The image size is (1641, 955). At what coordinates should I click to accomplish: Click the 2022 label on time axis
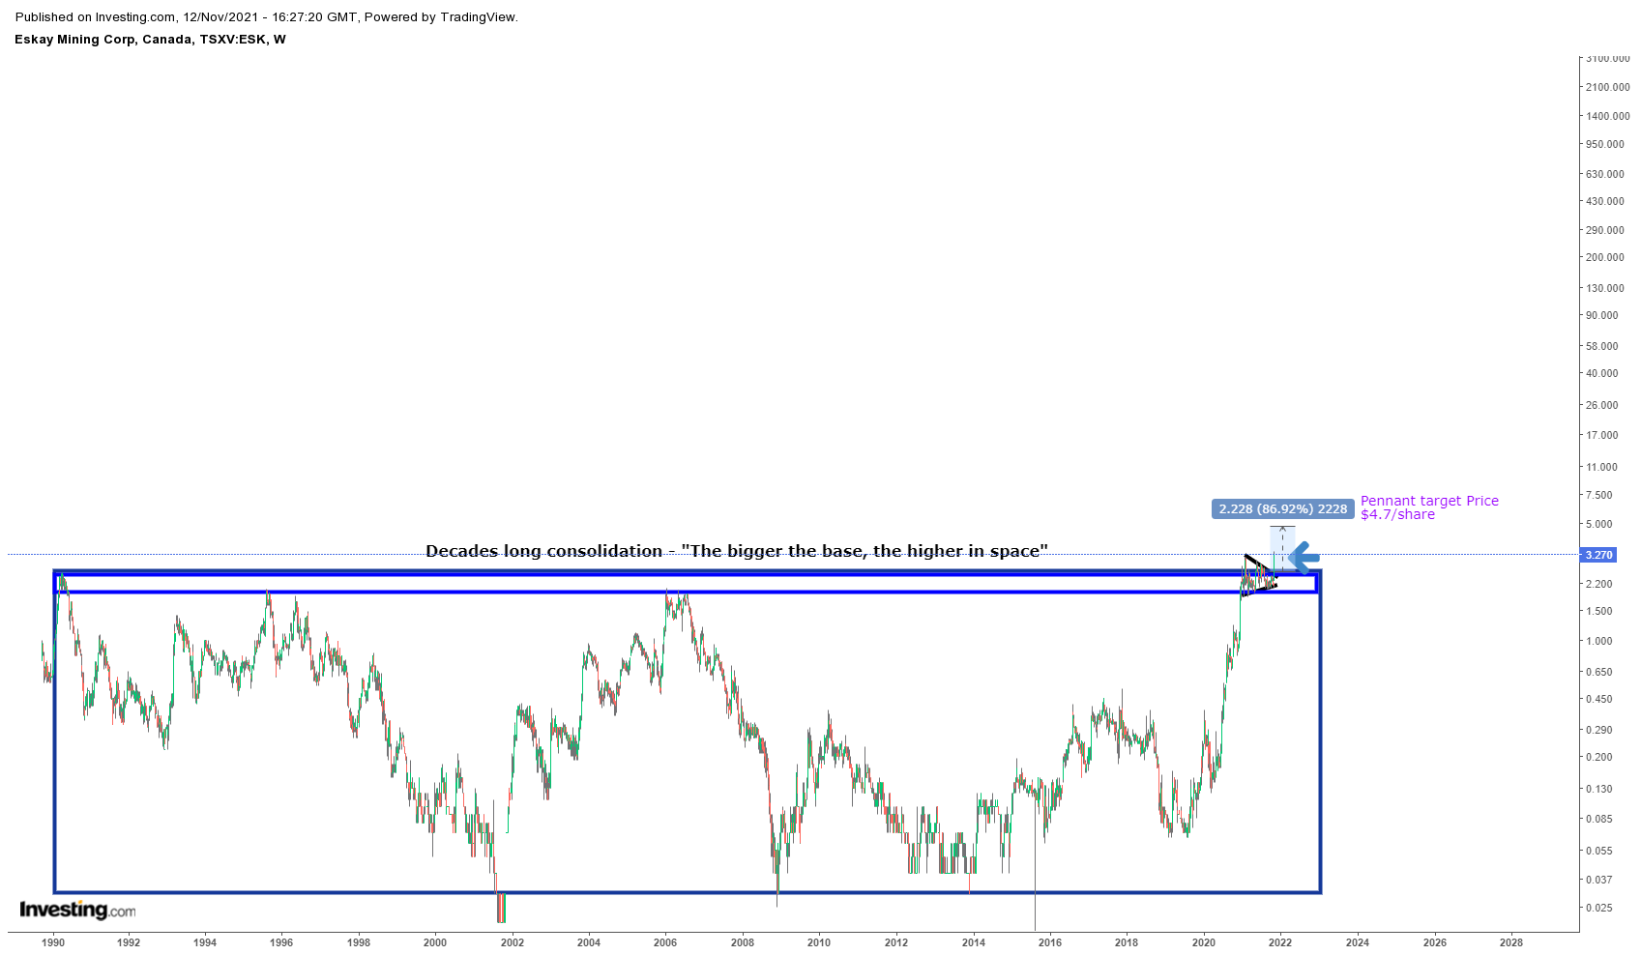click(x=1279, y=942)
